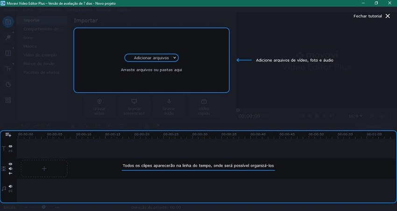Open the More tools grid icon
The image size is (397, 211).
click(x=8, y=100)
